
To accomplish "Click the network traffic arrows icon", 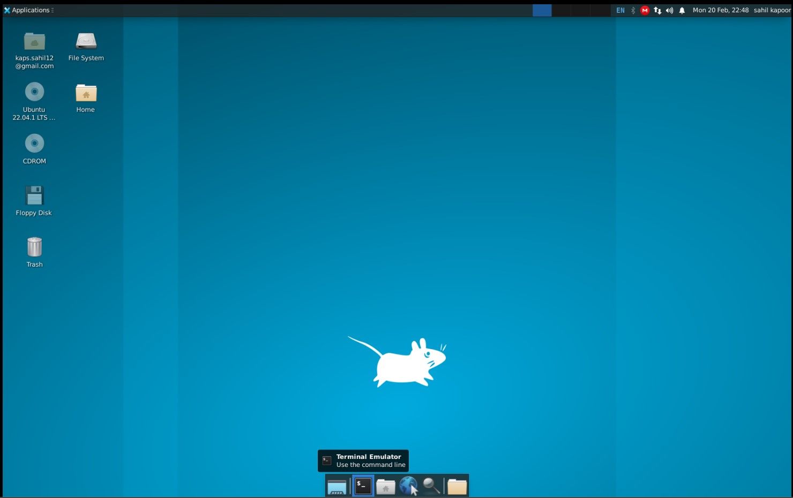I will [657, 10].
